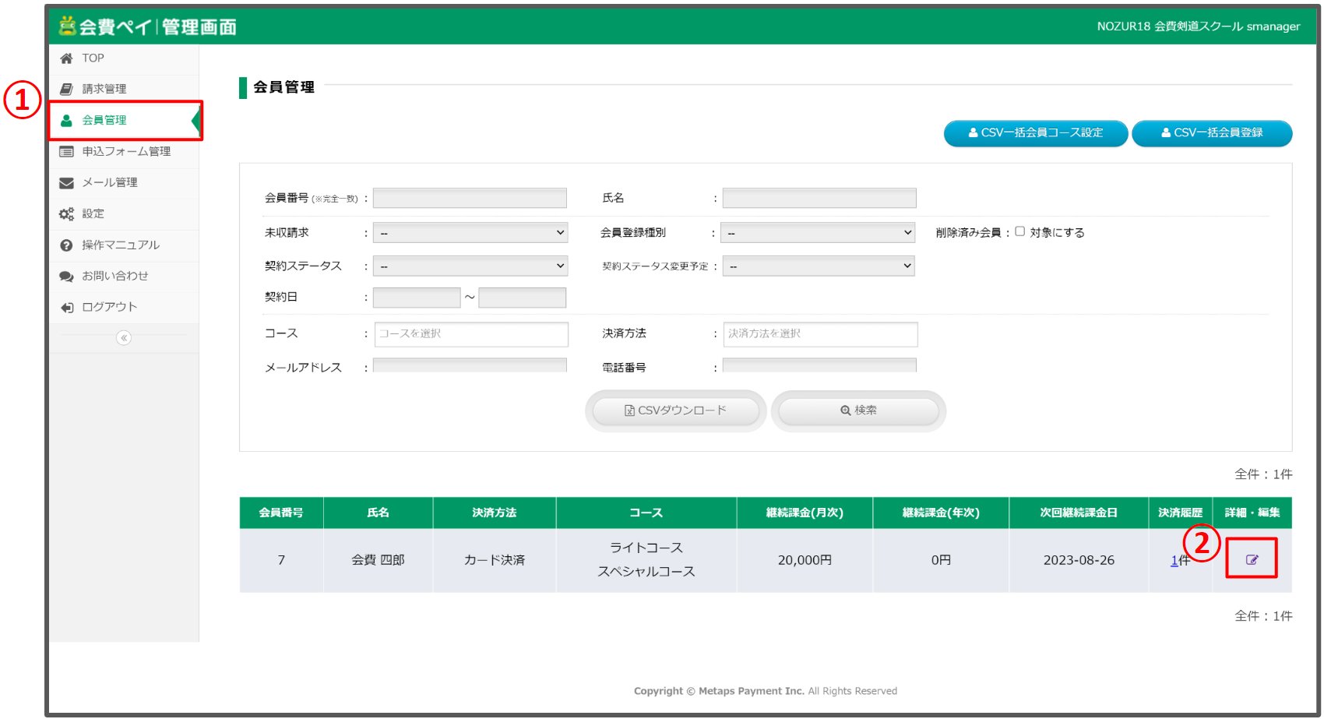Click inside the 氏名 search field
This screenshot has width=1324, height=719.
point(819,197)
